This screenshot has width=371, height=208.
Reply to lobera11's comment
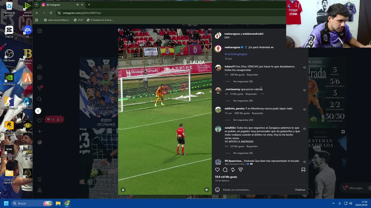(252, 75)
